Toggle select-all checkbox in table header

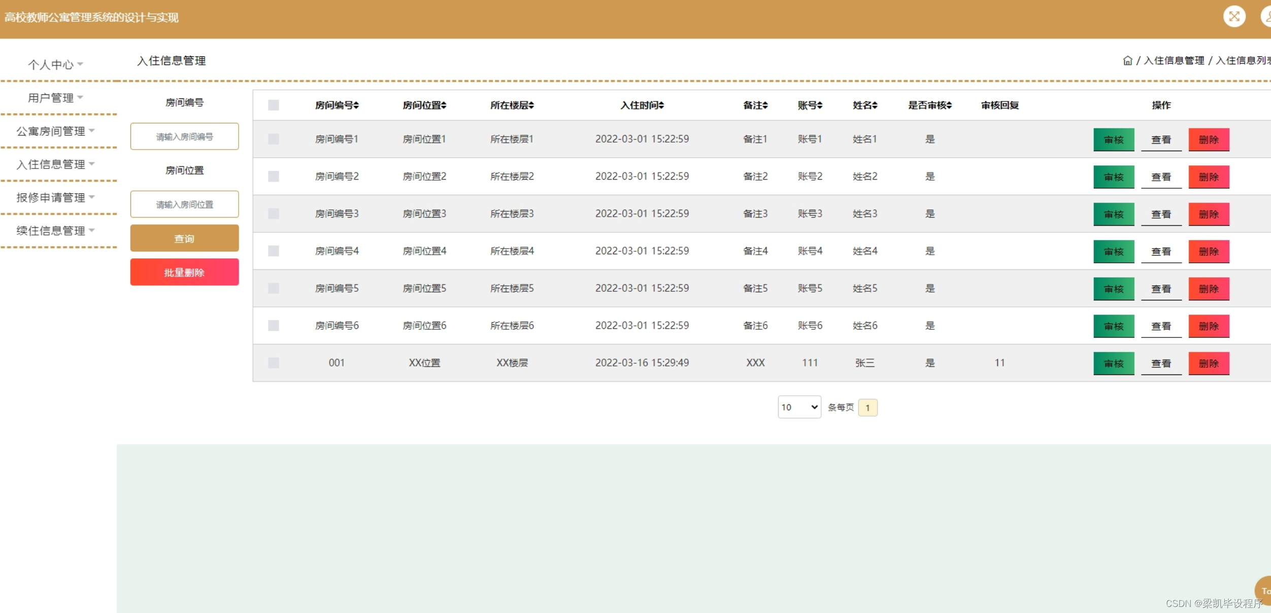click(x=274, y=105)
